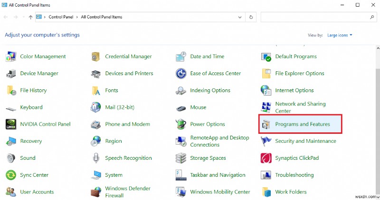
Task: Click the refresh button beside address bar
Action: coord(251,17)
